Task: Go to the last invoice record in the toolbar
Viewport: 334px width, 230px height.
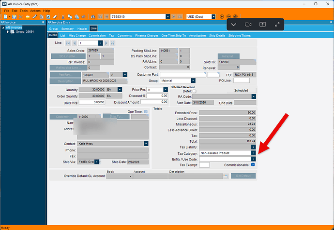Action: click(180, 16)
